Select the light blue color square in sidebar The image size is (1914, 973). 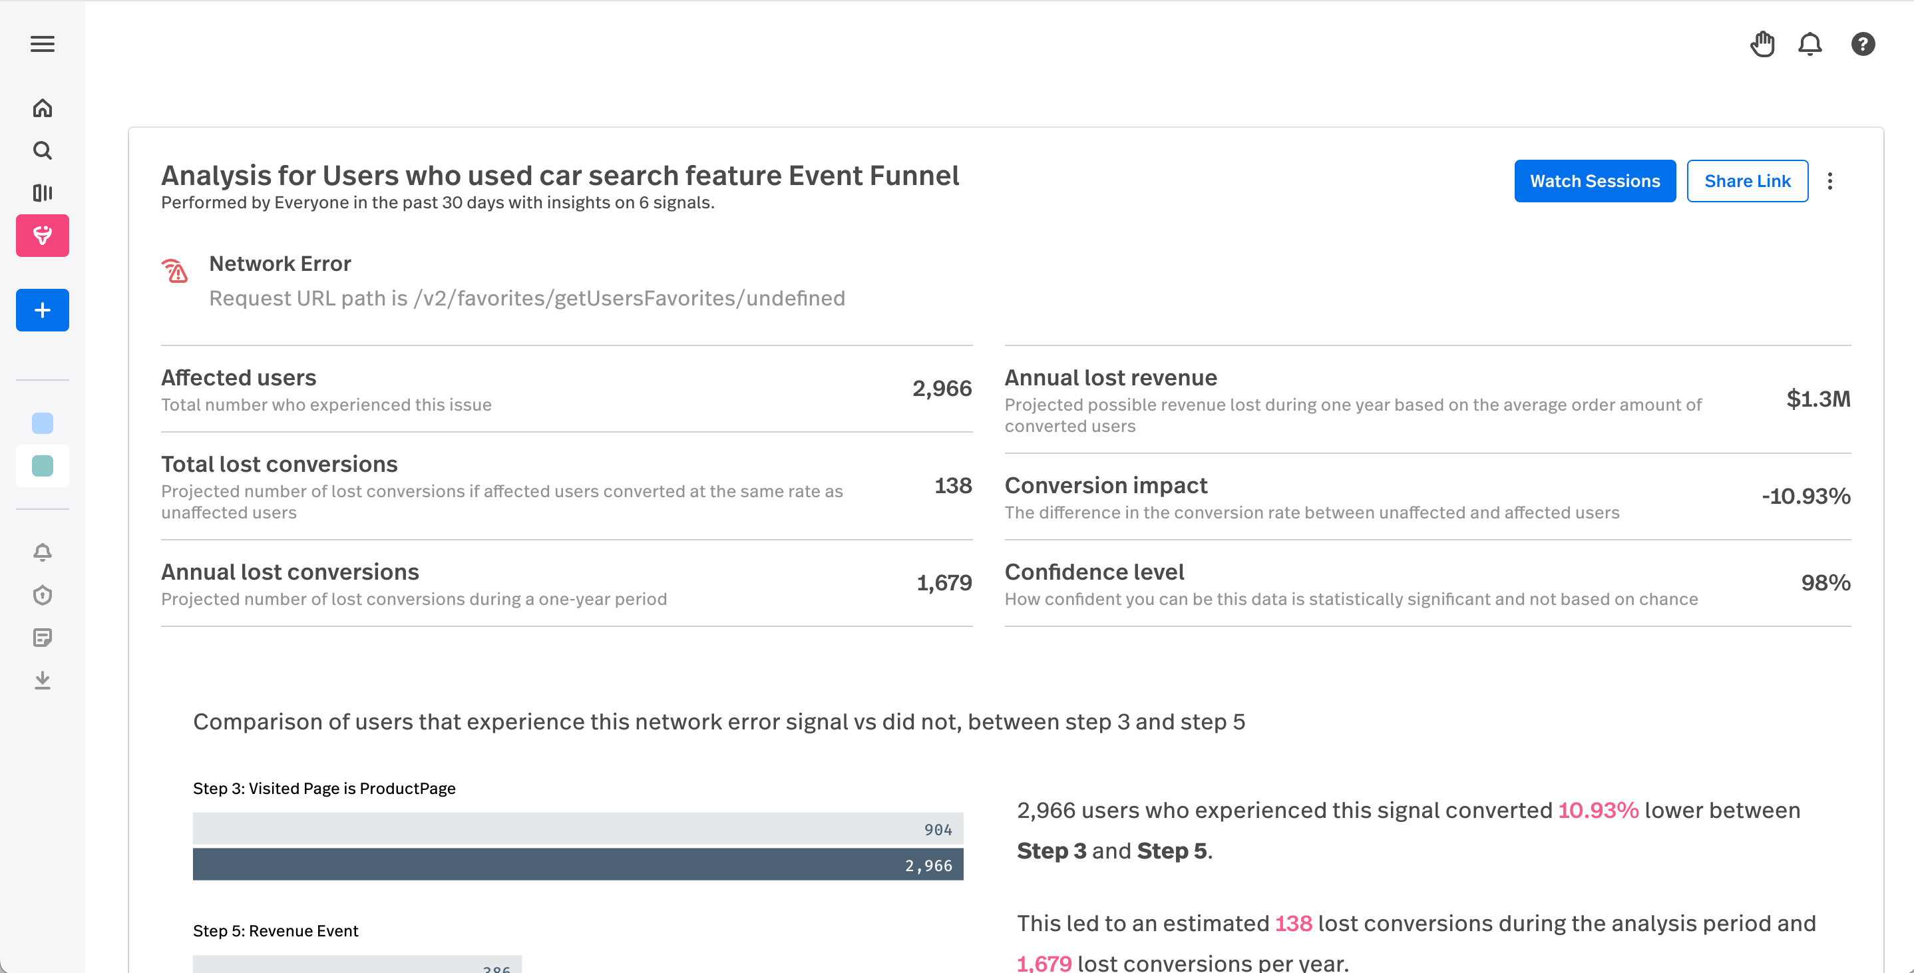43,424
